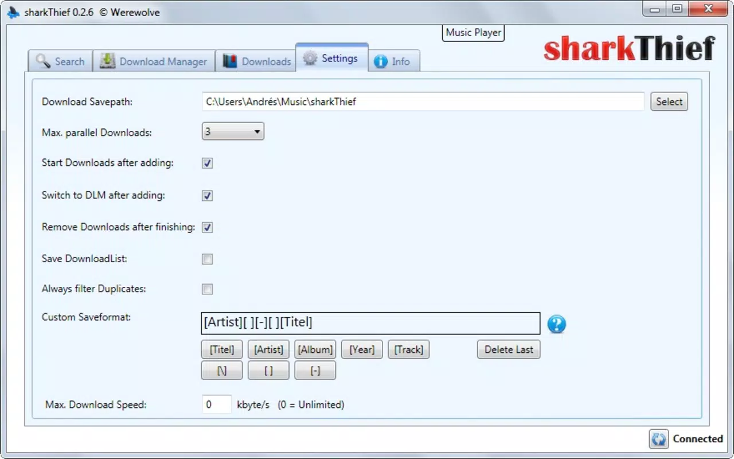Click the gear icon on Settings tab
This screenshot has width=734, height=459.
click(x=310, y=58)
